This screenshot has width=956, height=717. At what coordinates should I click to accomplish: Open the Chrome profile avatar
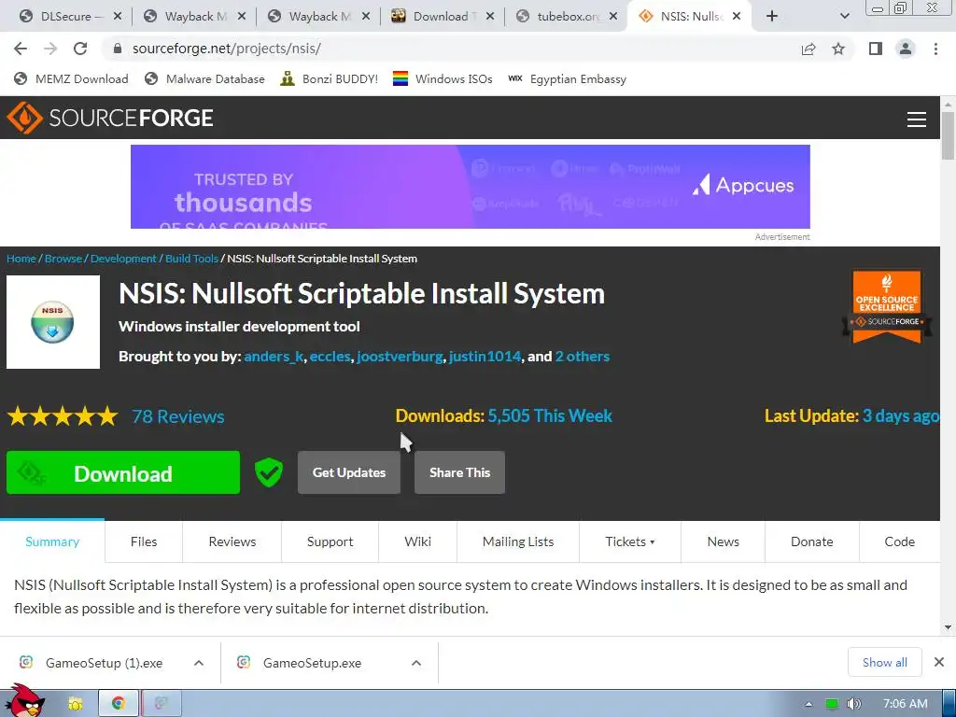906,49
